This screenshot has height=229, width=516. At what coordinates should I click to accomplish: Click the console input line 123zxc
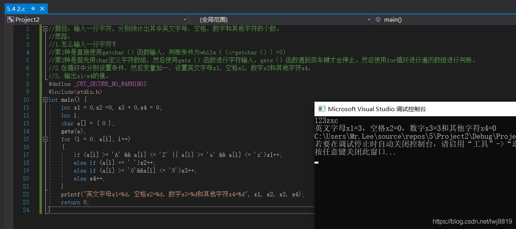[326, 121]
